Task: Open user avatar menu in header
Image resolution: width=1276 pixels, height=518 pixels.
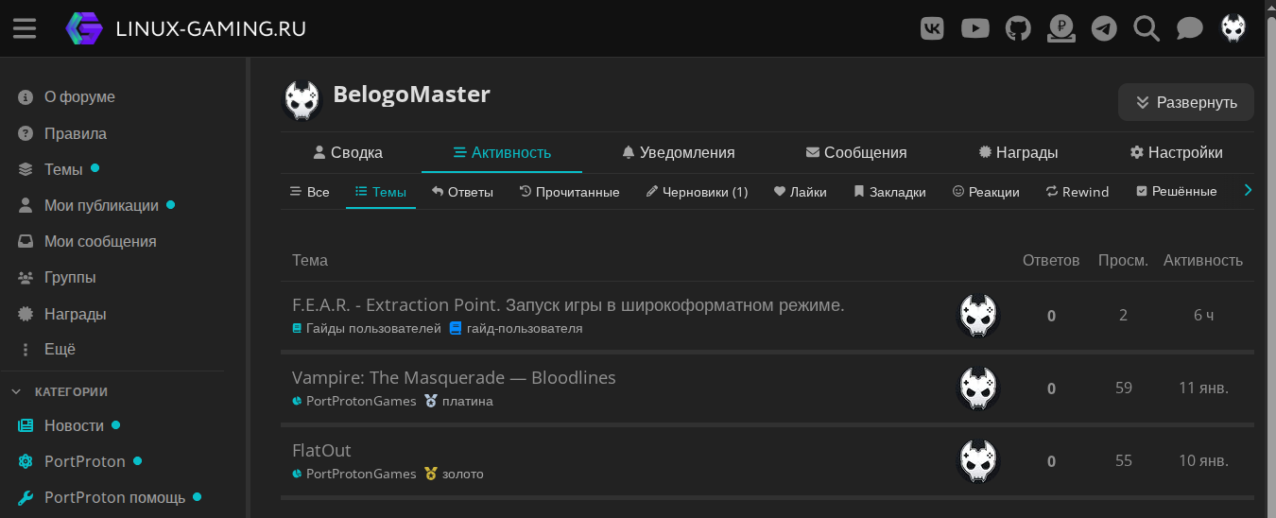Action: (1233, 28)
